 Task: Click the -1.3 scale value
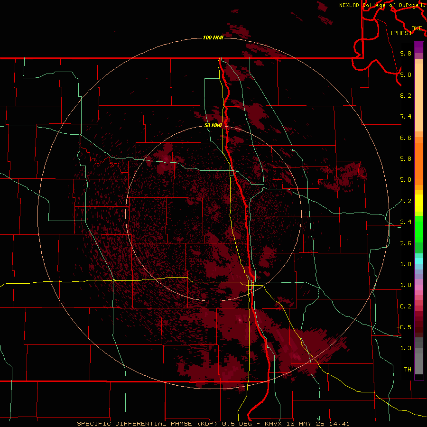tap(404, 348)
